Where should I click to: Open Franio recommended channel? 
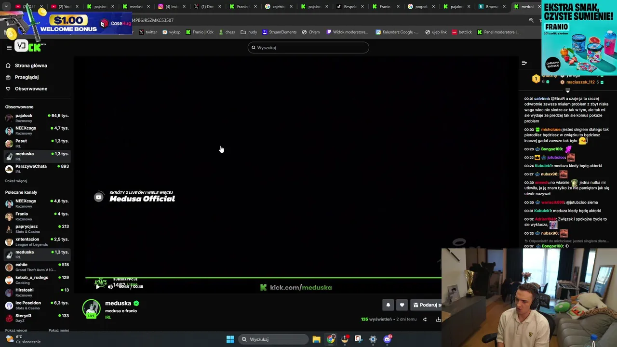tap(37, 216)
